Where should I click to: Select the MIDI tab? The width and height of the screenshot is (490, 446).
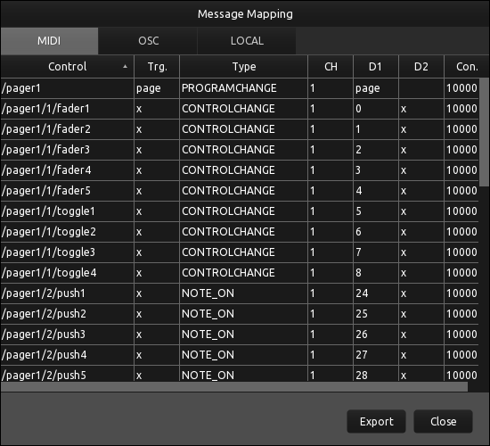tap(49, 41)
